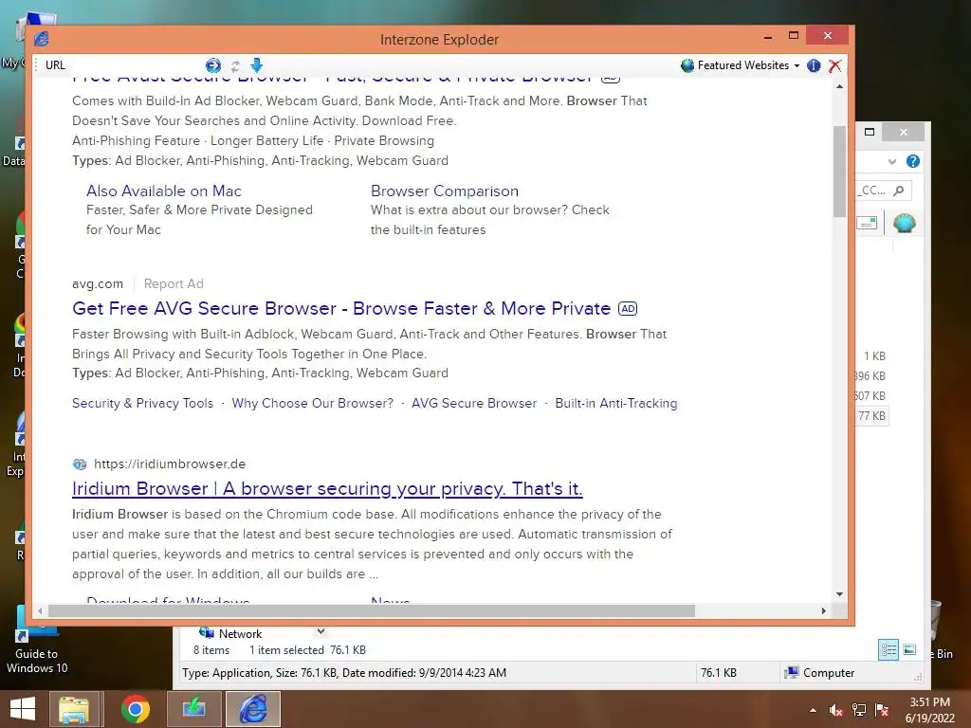
Task: Click the red X icon in the browser toolbar
Action: (834, 65)
